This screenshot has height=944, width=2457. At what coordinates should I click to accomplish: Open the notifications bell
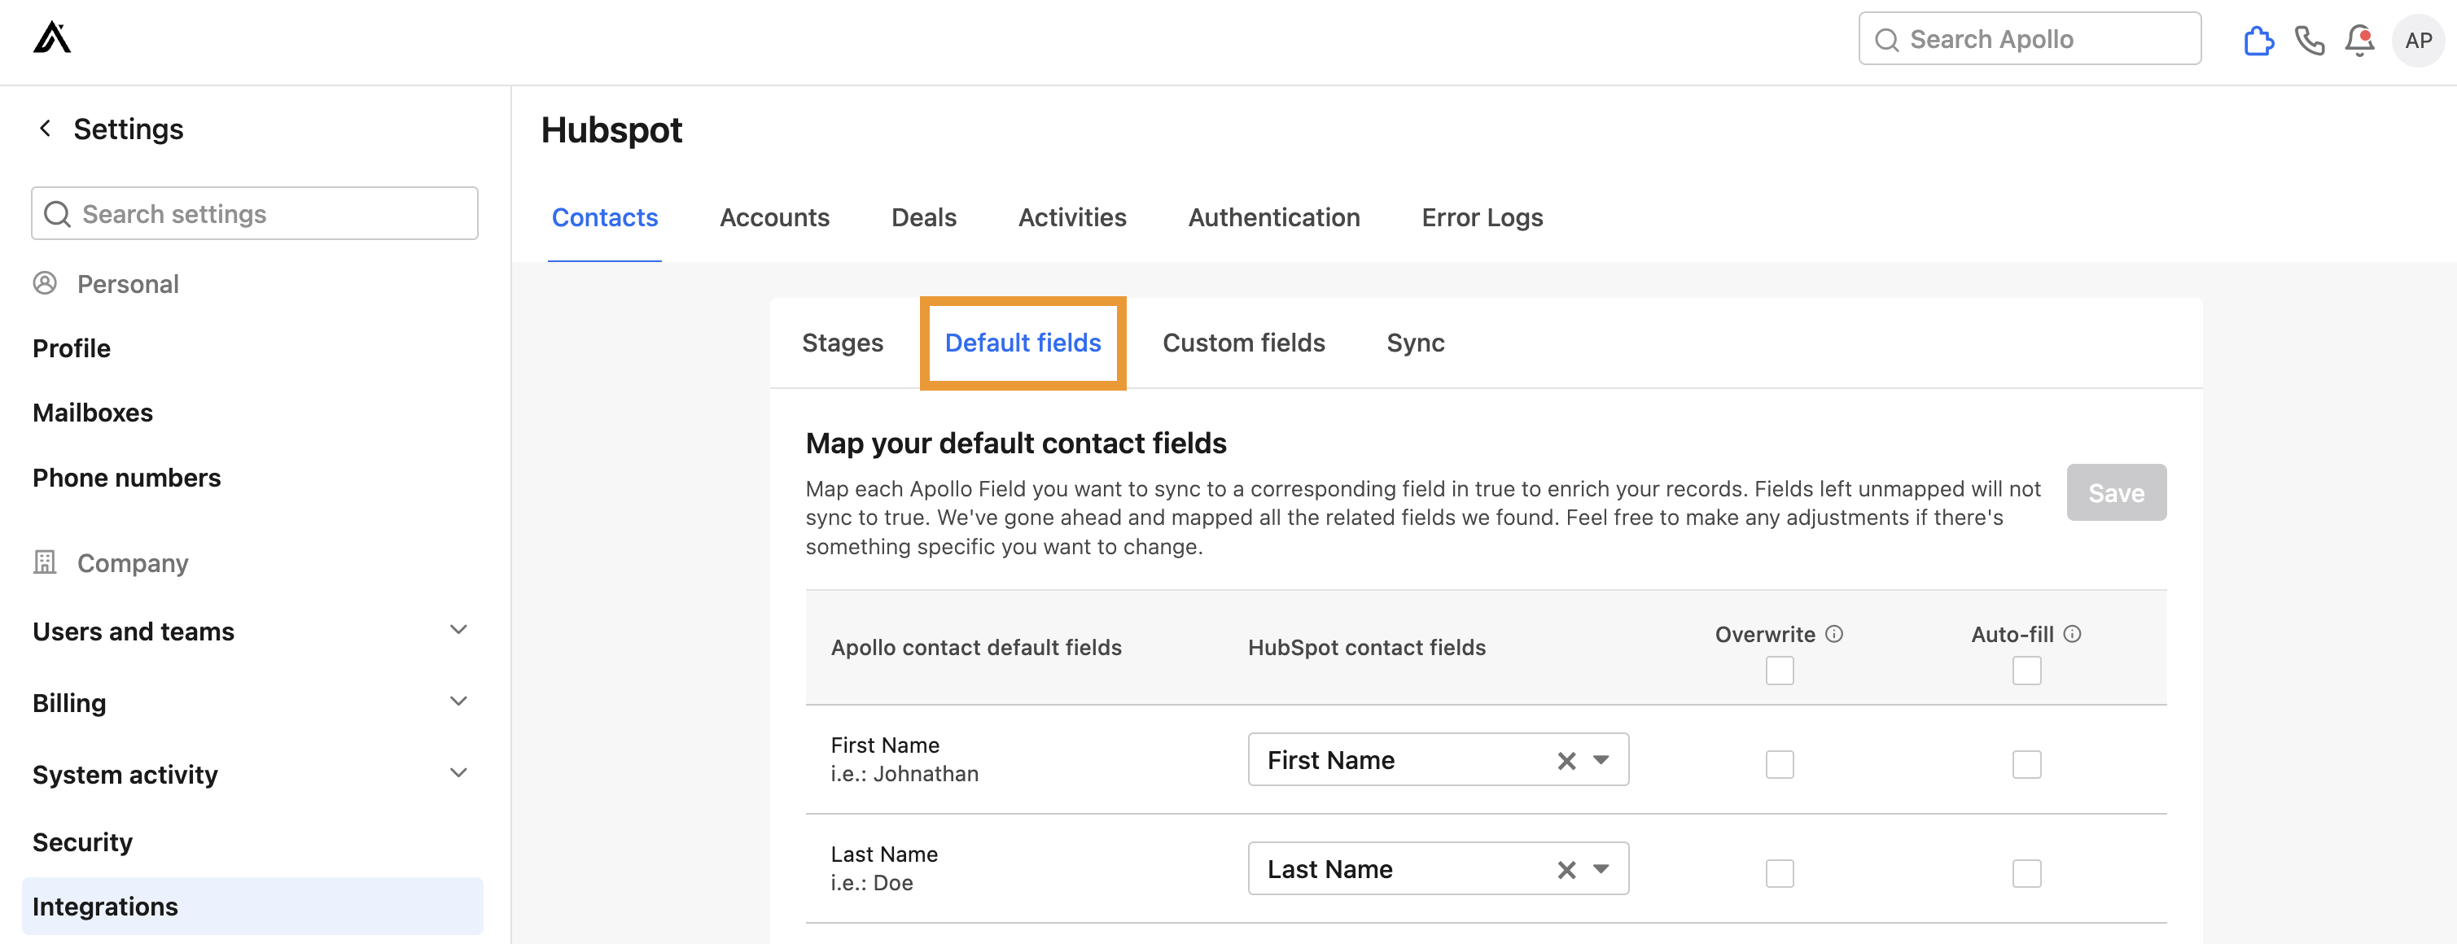click(2359, 40)
